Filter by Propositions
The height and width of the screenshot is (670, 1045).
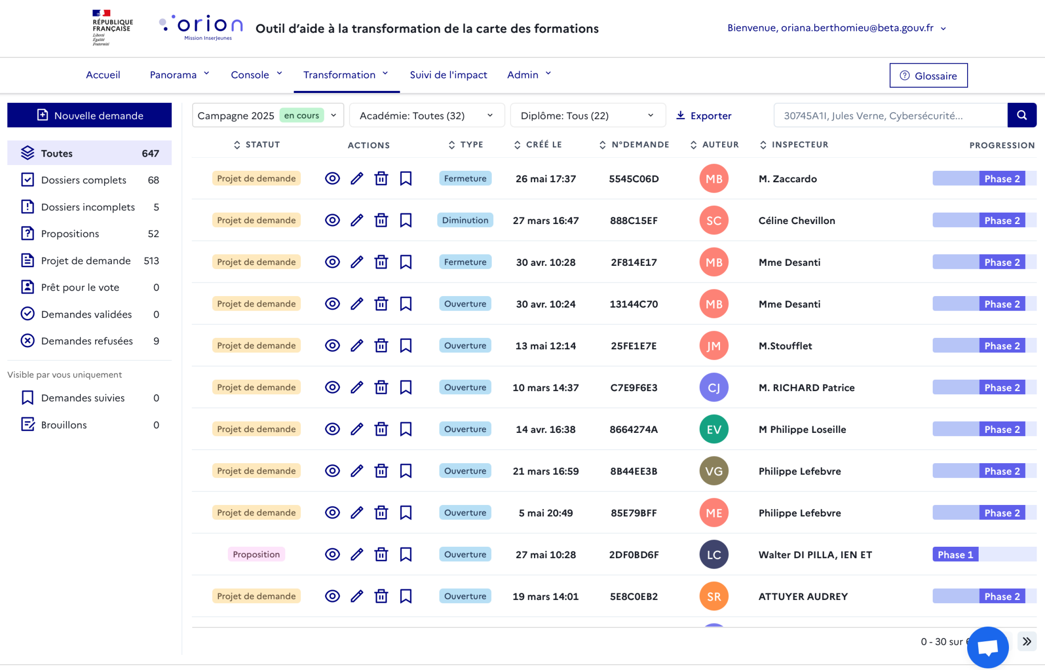tap(89, 233)
